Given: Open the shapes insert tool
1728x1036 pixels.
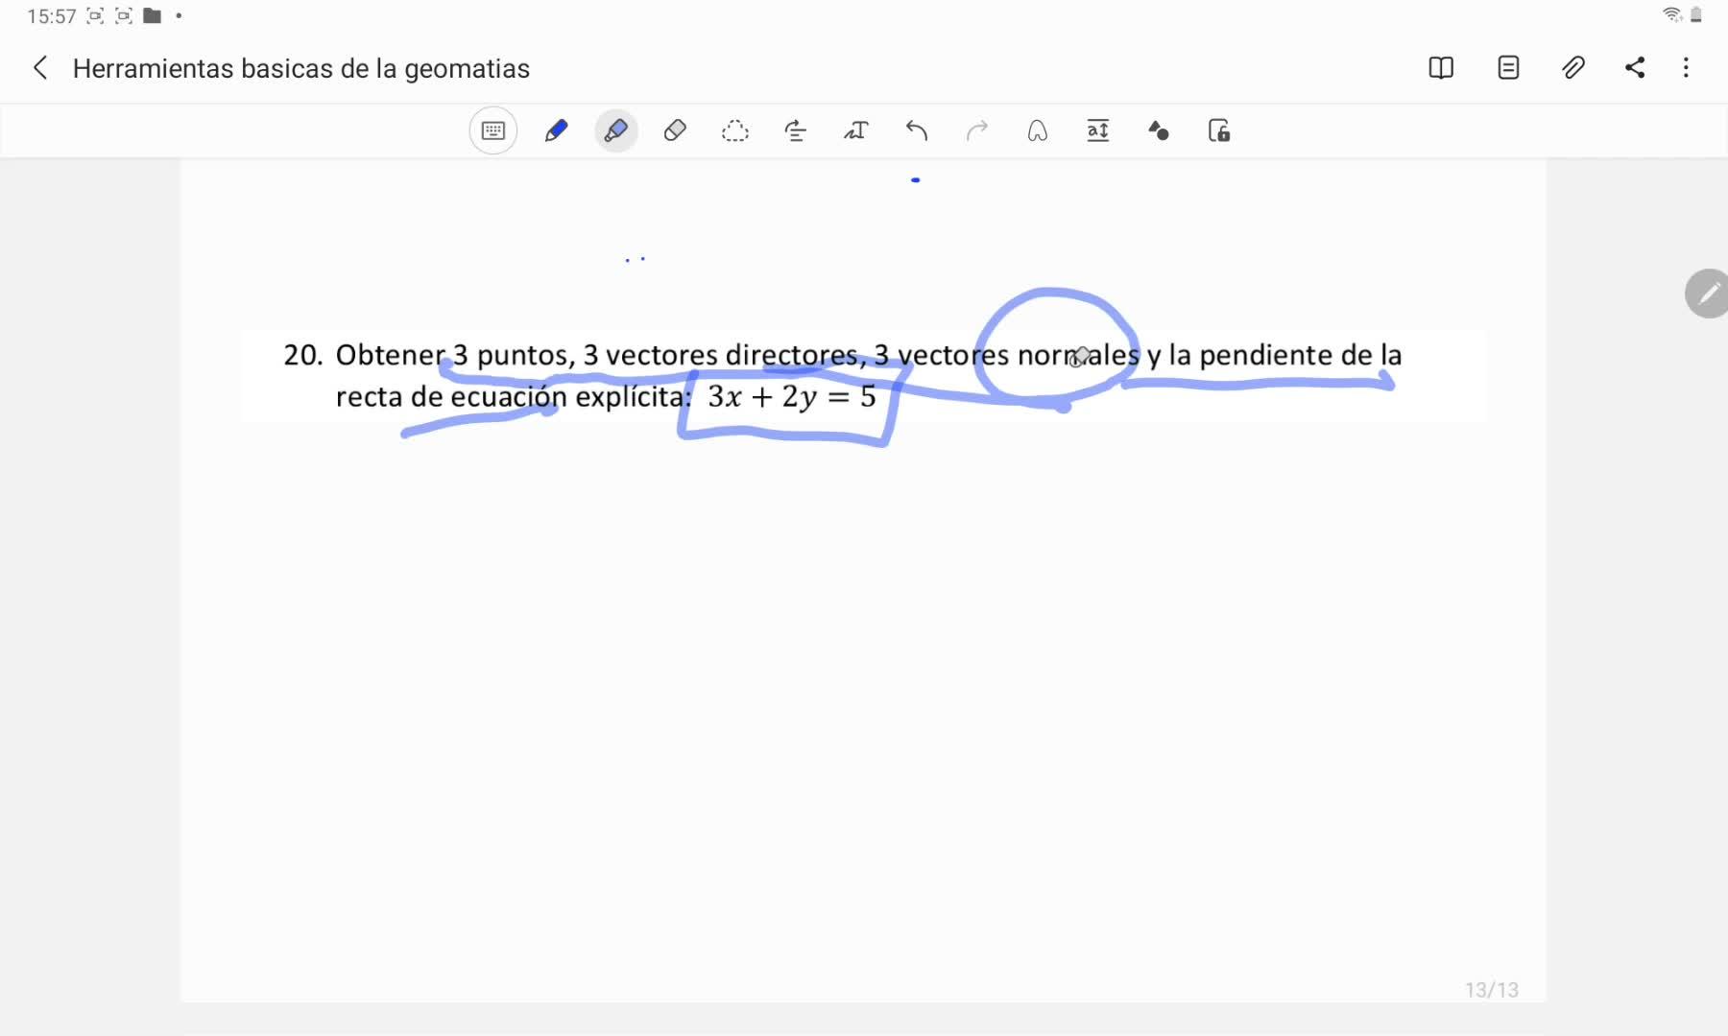Looking at the screenshot, I should 1159,130.
